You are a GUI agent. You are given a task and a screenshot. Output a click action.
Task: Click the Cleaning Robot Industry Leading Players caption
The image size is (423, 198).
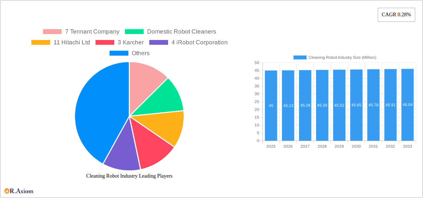click(129, 176)
